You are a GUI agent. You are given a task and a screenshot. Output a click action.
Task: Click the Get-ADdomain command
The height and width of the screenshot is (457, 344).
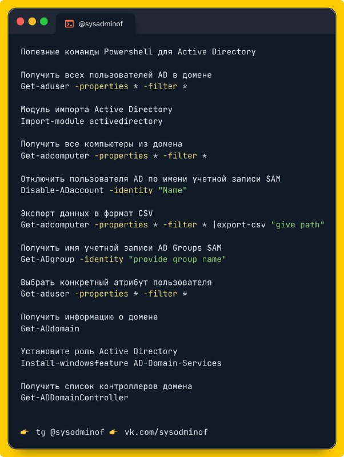[x=50, y=328]
